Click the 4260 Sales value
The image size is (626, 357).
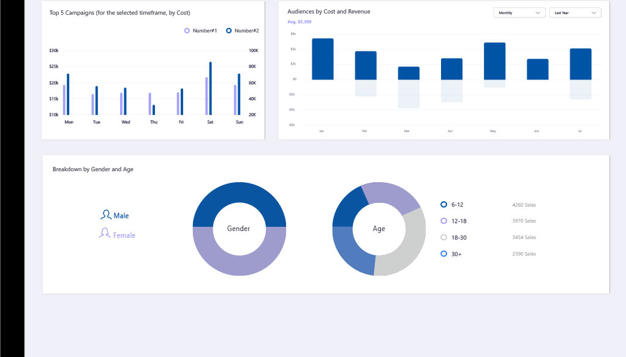(x=524, y=205)
